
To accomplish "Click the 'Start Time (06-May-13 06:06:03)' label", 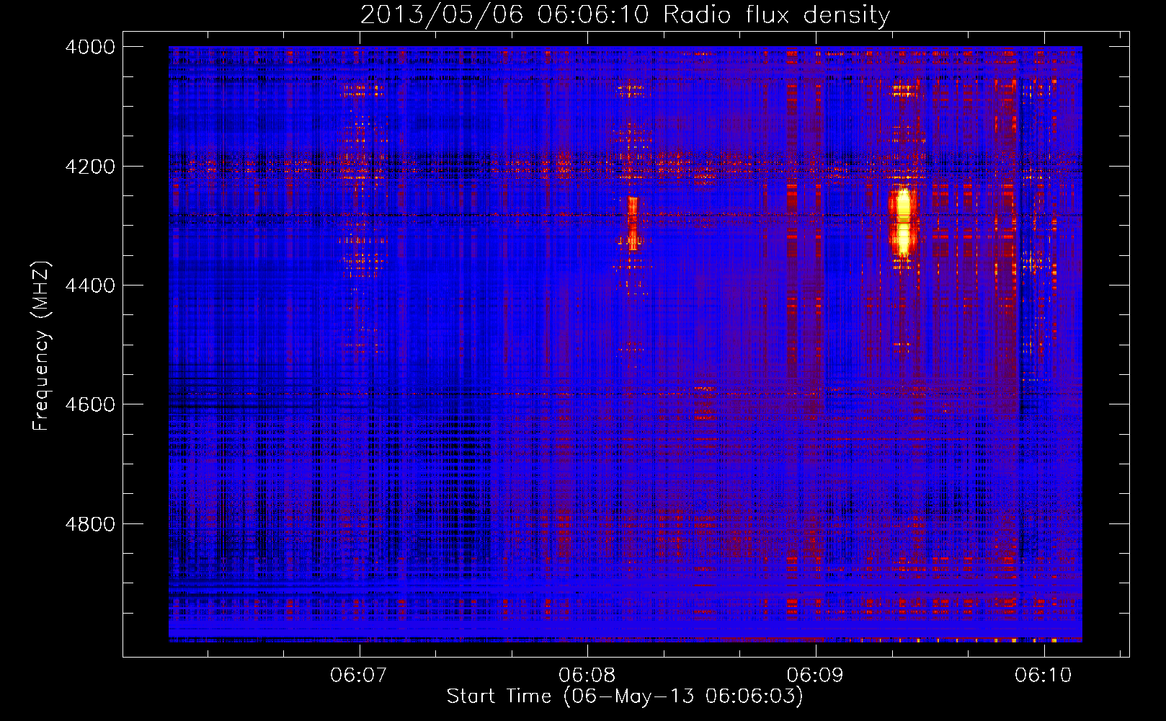I will point(625,696).
